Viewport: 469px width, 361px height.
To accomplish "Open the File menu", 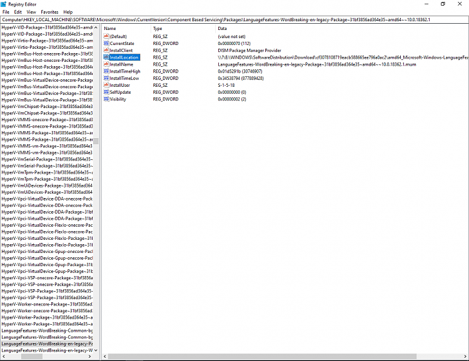I will coord(6,12).
